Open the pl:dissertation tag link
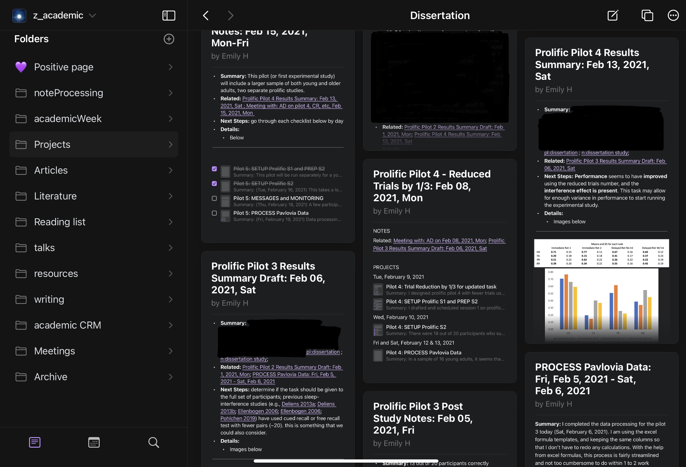686x467 pixels. click(x=323, y=352)
